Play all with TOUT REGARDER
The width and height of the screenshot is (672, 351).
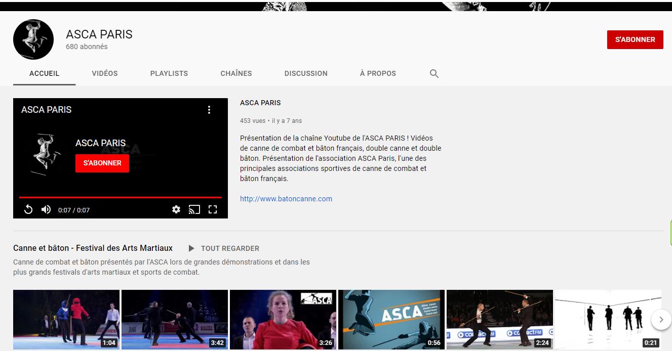click(x=224, y=248)
